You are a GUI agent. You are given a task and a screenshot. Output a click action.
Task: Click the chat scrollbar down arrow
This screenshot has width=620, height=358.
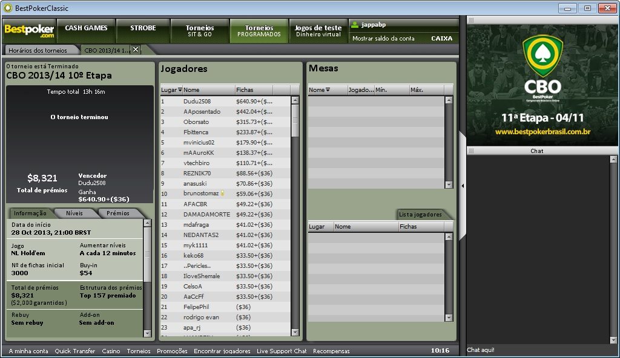coord(613,340)
